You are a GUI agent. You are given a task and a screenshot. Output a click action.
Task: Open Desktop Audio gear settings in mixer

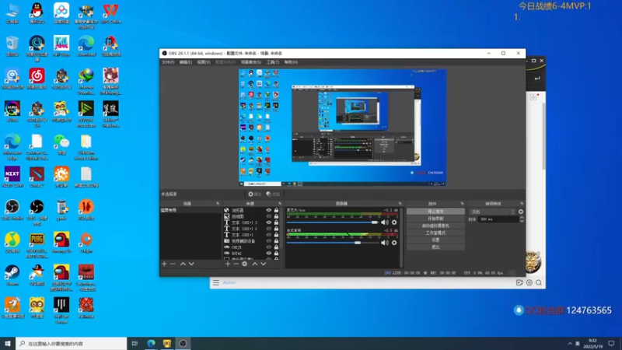(394, 243)
